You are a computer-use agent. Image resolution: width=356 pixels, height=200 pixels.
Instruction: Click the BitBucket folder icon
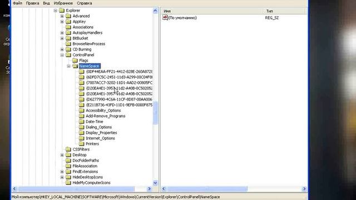pyautogui.click(x=68, y=38)
